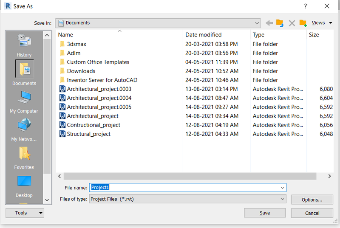Screen dimensions: 340x228
Task: Click date 12-08-2021 04:33 AM
Action: click(x=212, y=134)
